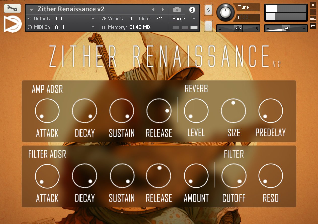The width and height of the screenshot is (318, 224).
Task: Click the output level meters
Action: [286, 13]
